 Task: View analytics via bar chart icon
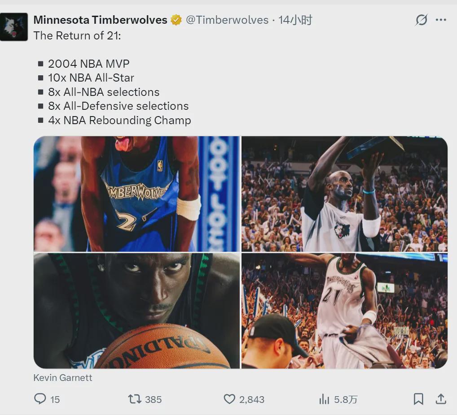pos(324,399)
